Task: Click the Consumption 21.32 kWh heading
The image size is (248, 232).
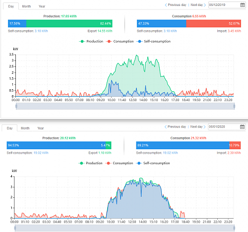Action: click(x=188, y=138)
